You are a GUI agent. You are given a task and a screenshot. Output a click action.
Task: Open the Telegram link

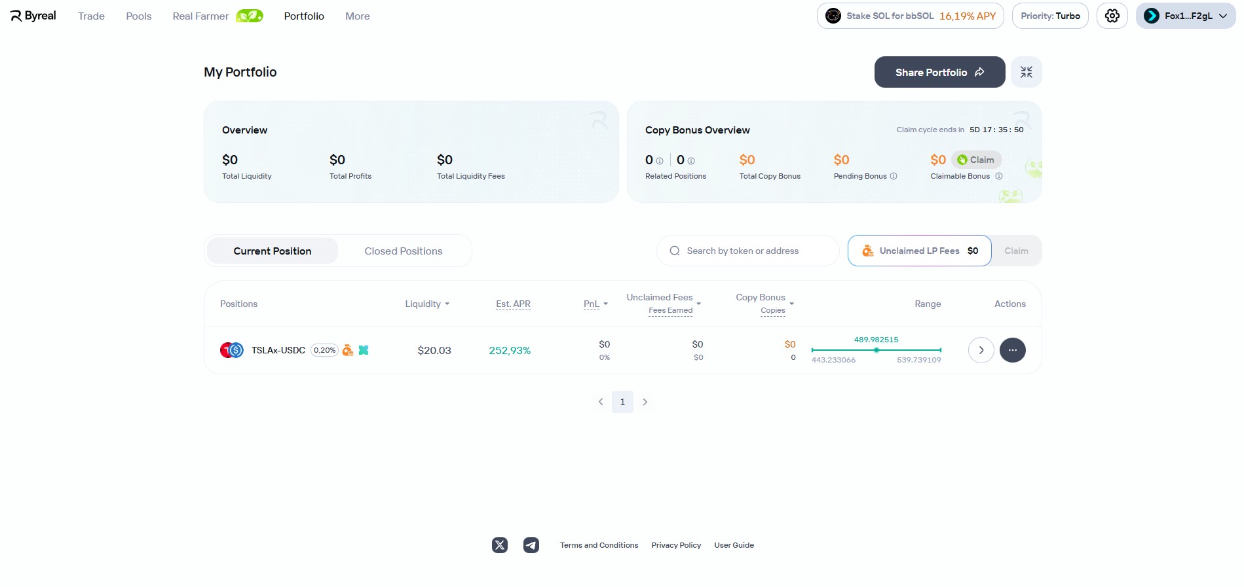[531, 545]
